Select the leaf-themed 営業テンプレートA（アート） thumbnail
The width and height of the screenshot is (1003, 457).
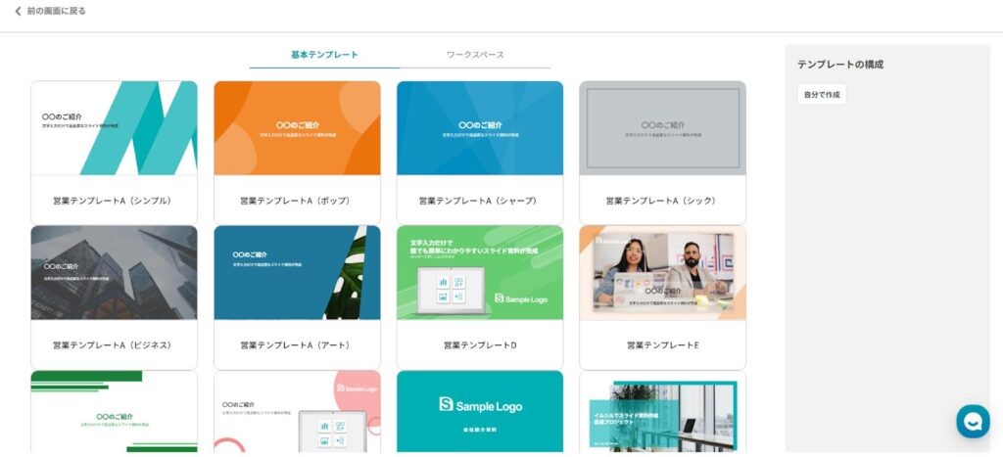click(x=297, y=273)
